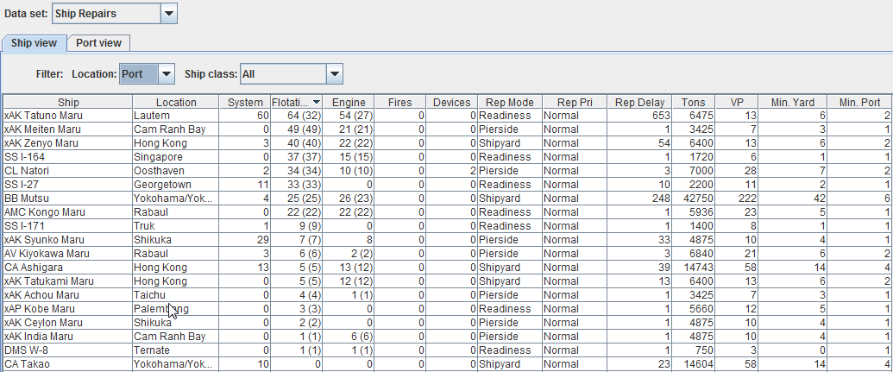The width and height of the screenshot is (893, 372).
Task: Click engine value 26 (23)
Action: point(355,199)
